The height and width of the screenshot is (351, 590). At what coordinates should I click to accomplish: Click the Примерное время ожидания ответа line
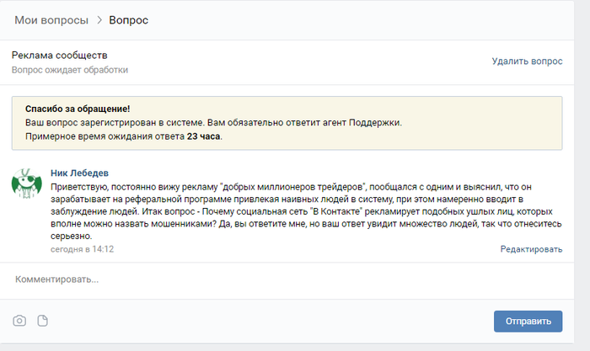[124, 136]
